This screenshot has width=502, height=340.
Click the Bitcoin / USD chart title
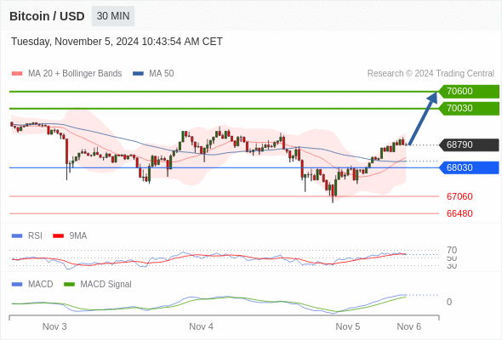47,16
